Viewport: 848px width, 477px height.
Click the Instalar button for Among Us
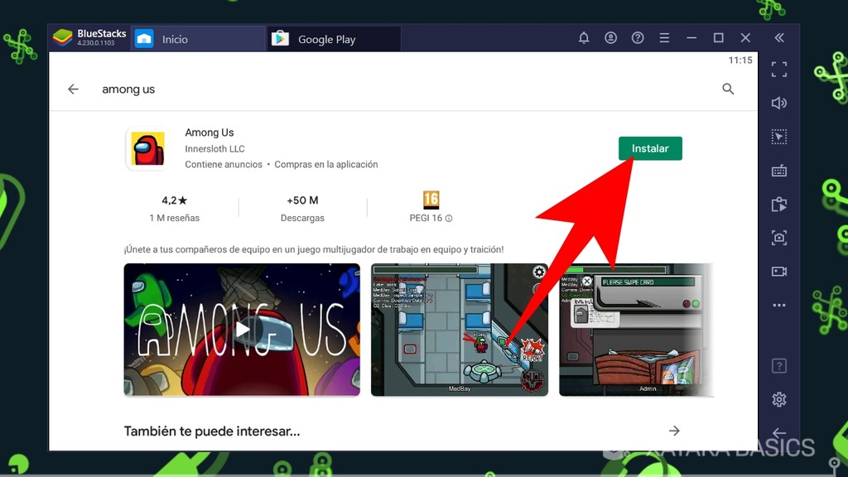pyautogui.click(x=650, y=148)
